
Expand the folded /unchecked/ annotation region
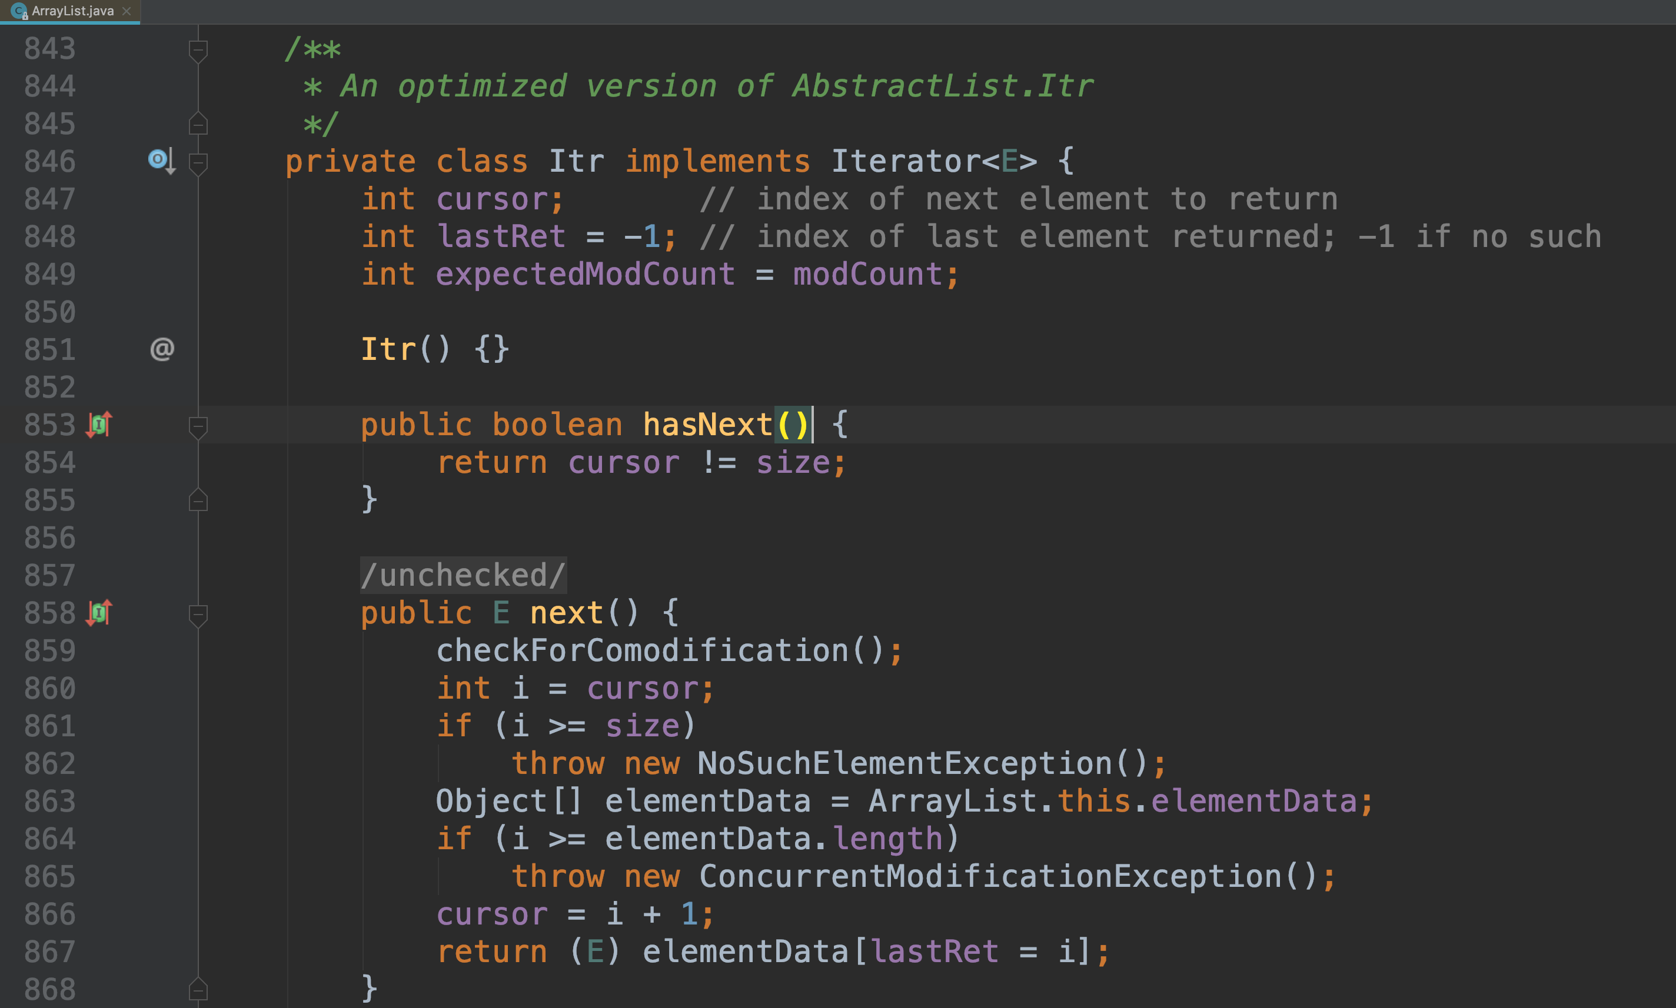pos(464,575)
